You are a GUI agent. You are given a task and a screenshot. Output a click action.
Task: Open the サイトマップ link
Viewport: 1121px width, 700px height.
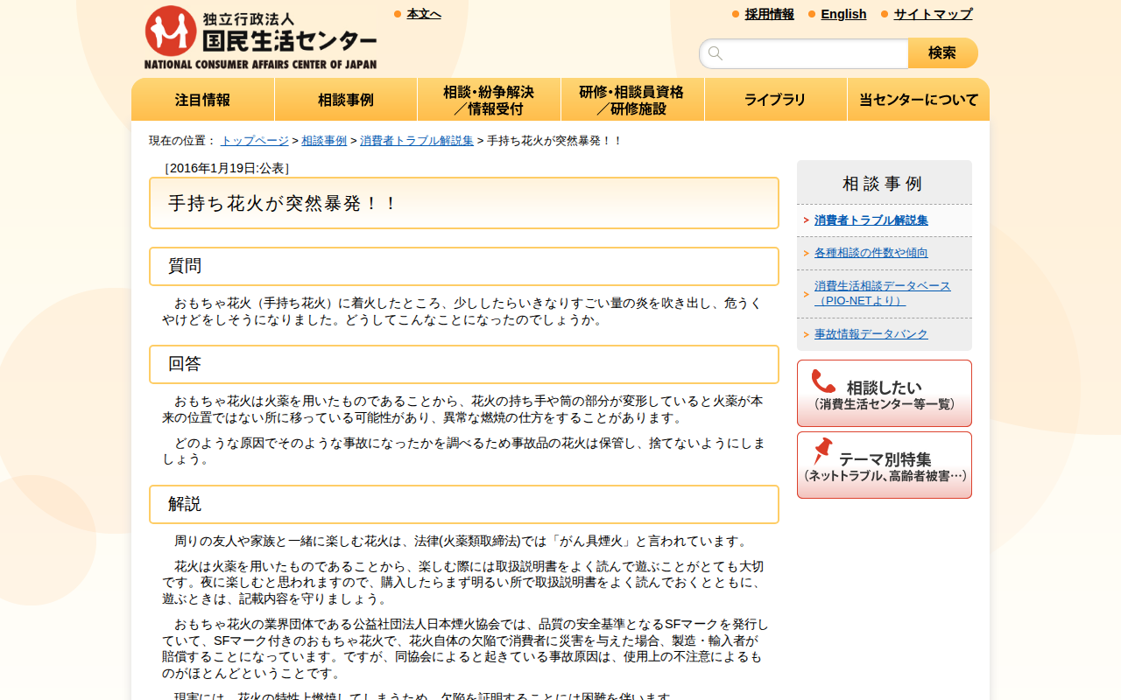coord(933,14)
